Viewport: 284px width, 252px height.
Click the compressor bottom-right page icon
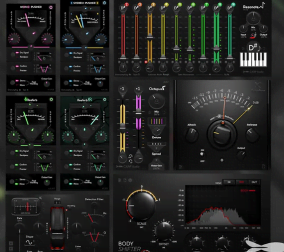point(263,167)
